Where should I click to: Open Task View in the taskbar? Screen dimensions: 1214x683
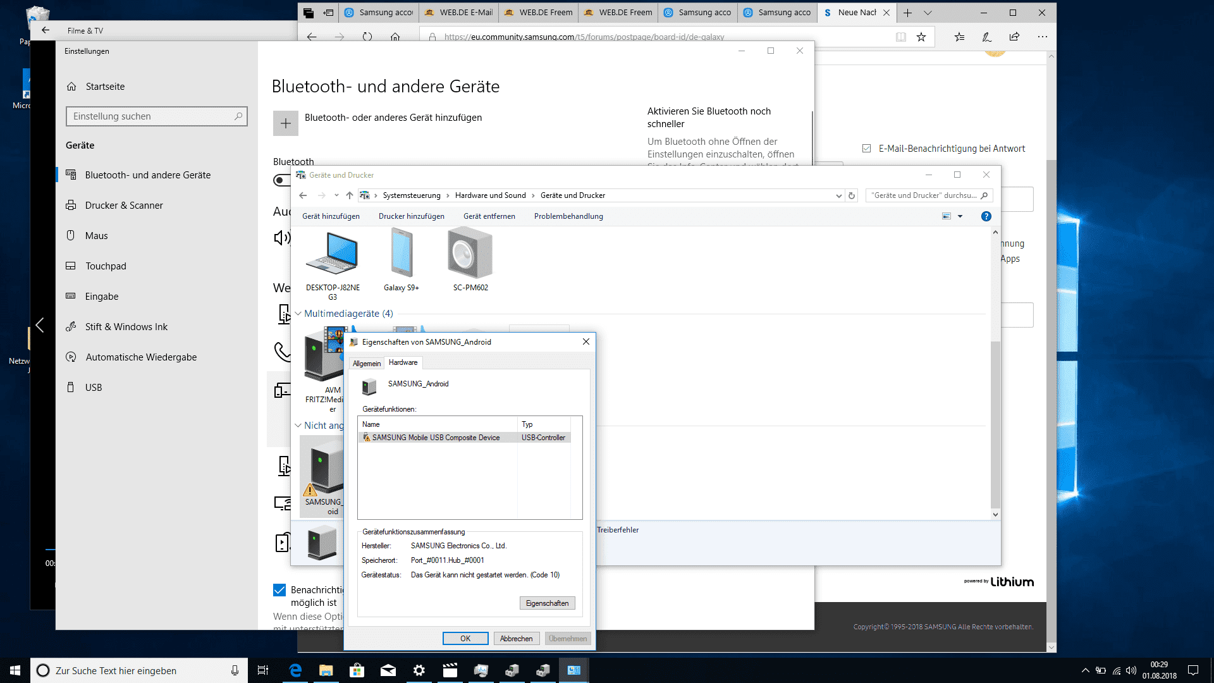(x=263, y=670)
